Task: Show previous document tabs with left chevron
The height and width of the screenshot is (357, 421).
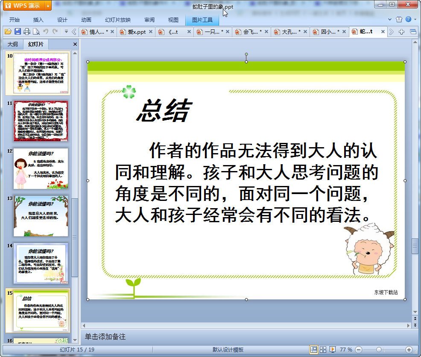Action: [74, 32]
